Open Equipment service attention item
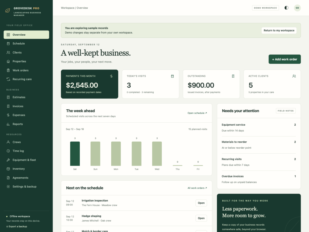 tap(259, 128)
